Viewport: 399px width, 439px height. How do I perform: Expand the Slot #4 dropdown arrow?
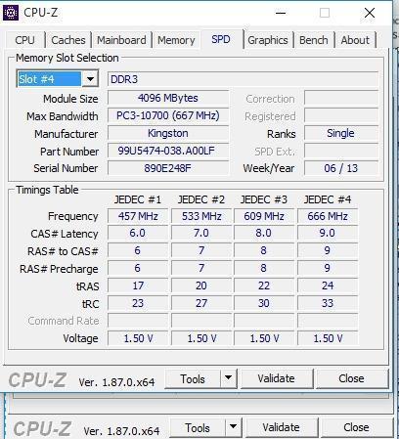pos(90,79)
